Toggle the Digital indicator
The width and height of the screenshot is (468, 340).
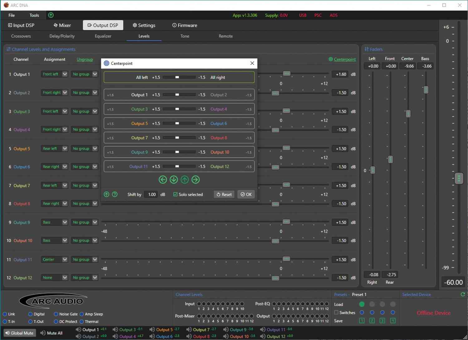pyautogui.click(x=30, y=314)
